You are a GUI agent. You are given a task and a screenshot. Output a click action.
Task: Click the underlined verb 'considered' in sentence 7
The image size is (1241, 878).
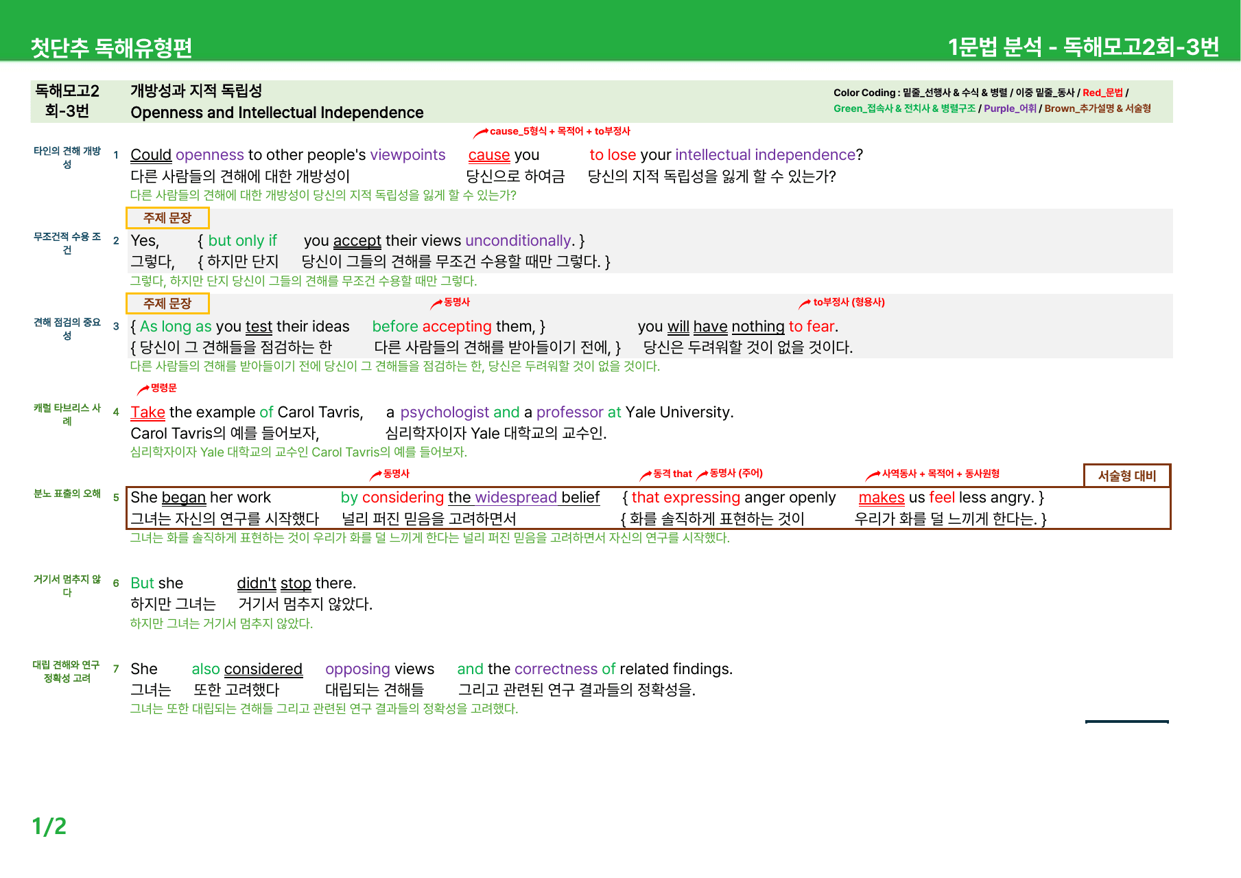point(263,669)
